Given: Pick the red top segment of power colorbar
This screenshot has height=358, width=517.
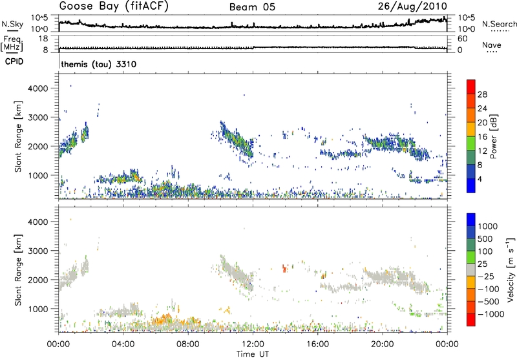Looking at the screenshot, I should point(471,87).
